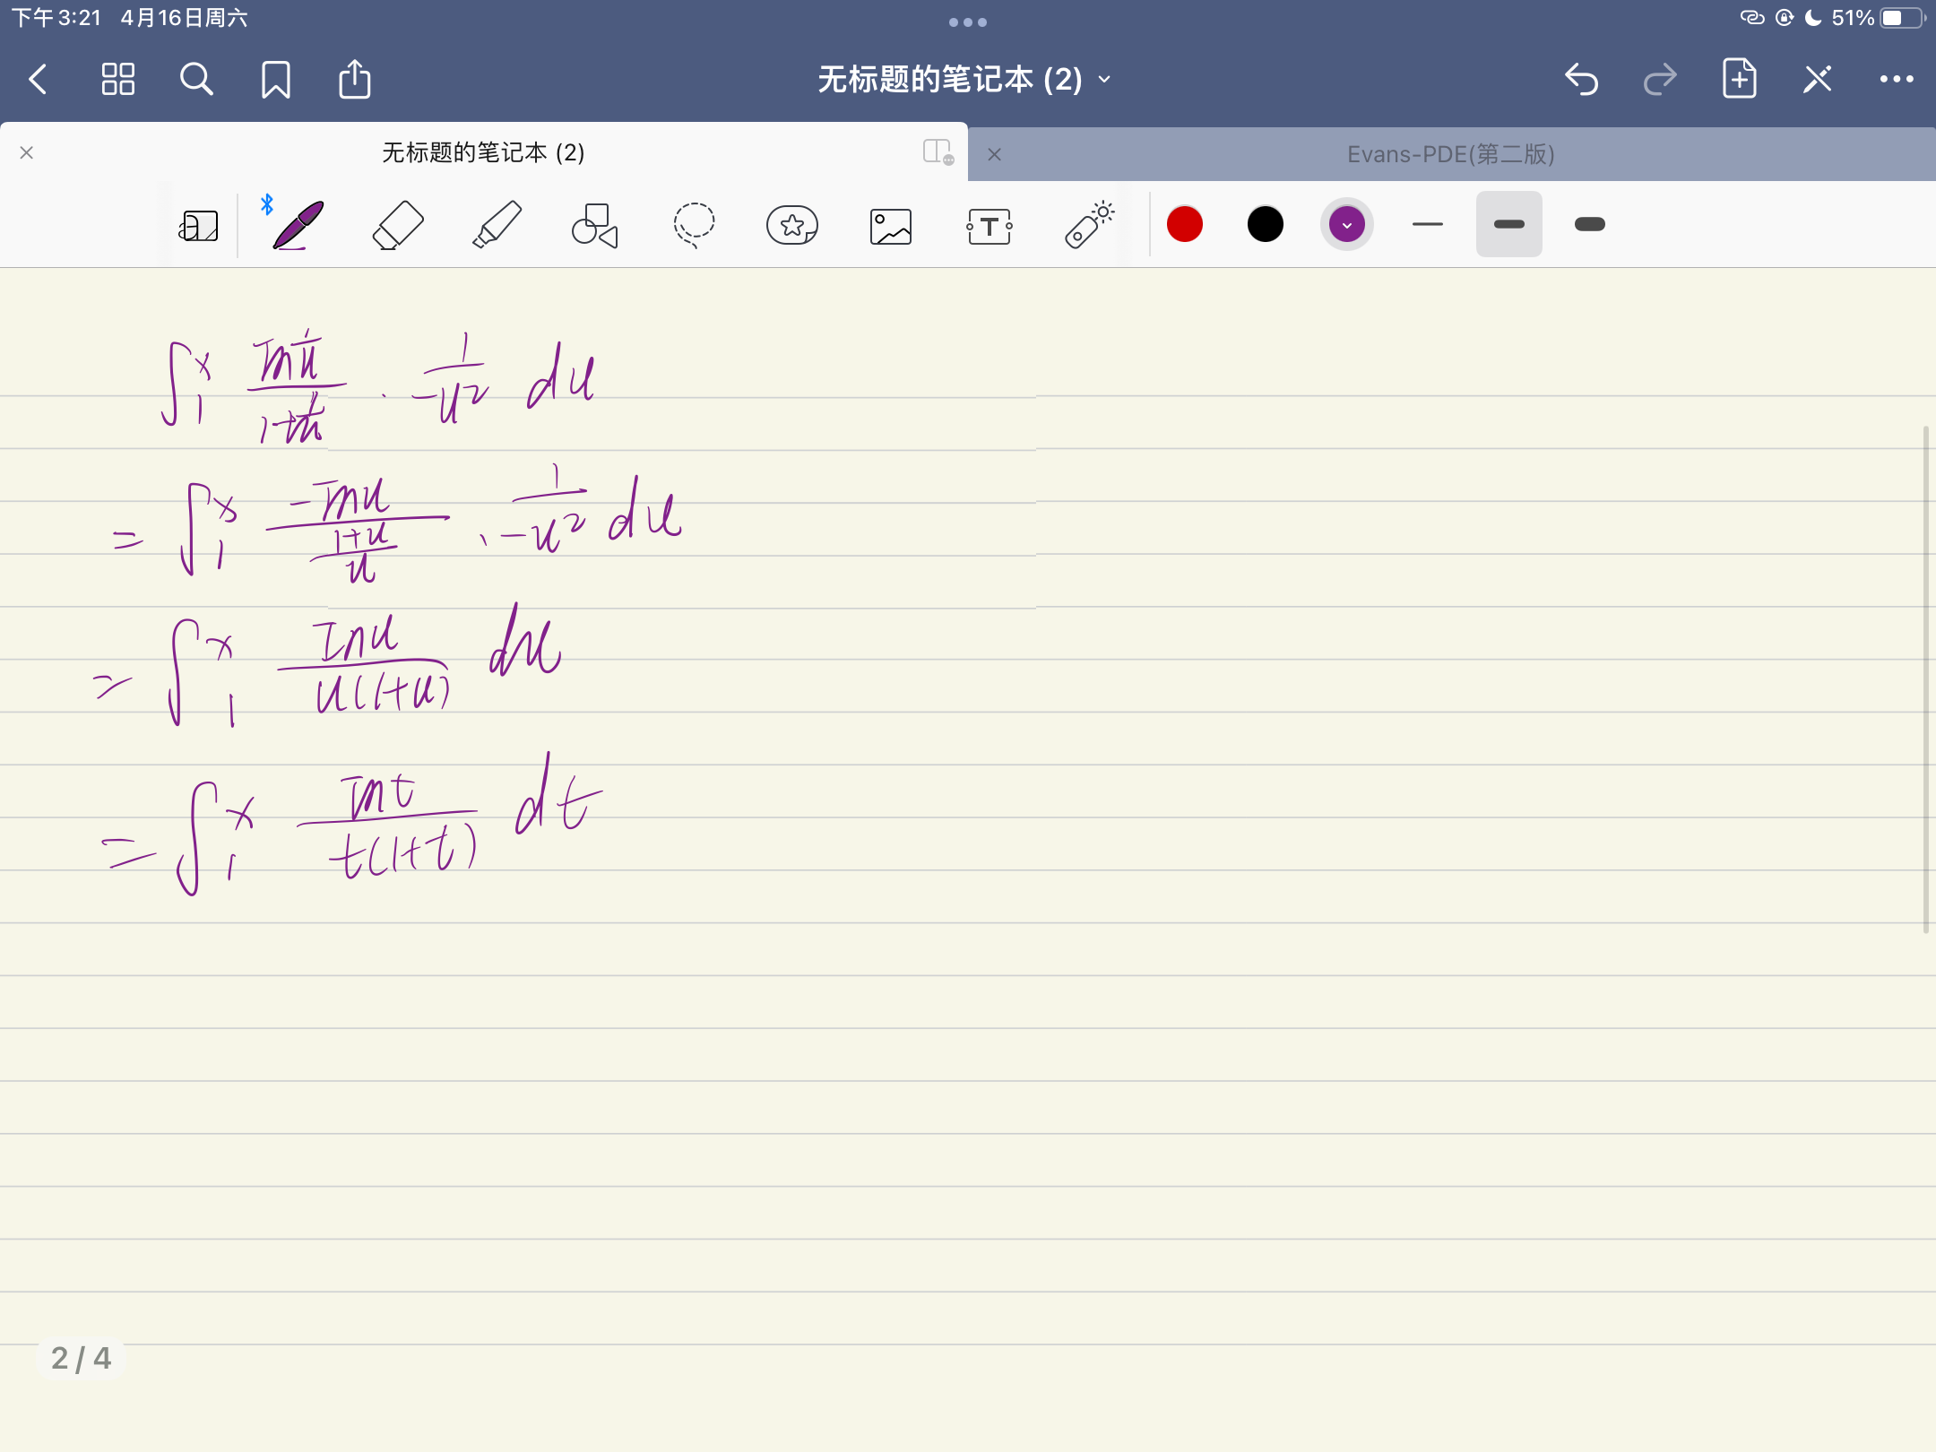Open the purple color options dropdown
Image resolution: width=1936 pixels, height=1452 pixels.
[x=1346, y=224]
